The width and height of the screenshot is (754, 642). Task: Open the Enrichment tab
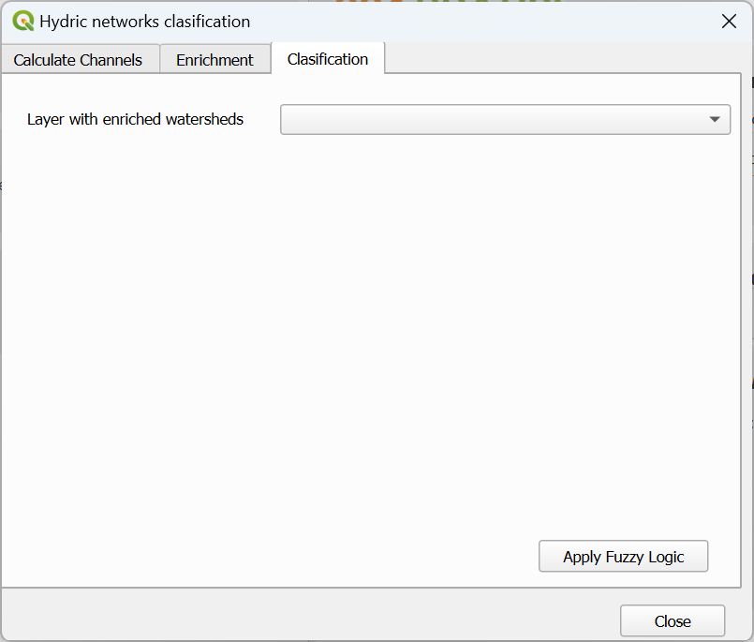(214, 60)
